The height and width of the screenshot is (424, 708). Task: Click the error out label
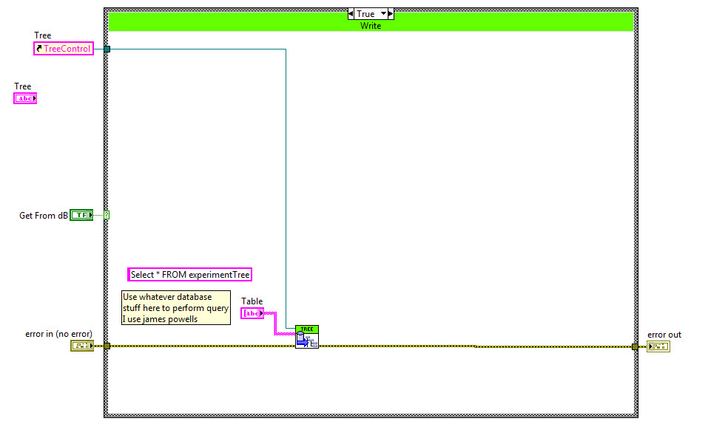664,335
